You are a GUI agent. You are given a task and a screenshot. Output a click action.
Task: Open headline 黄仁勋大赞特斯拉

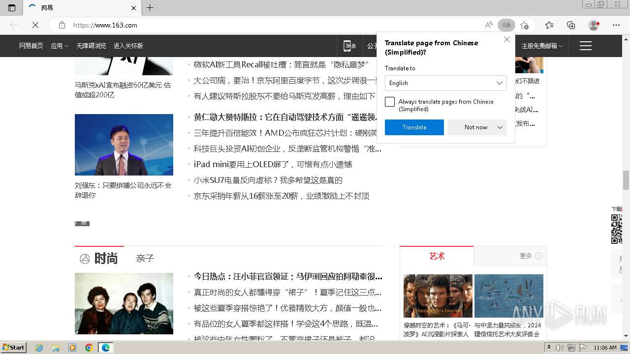[x=285, y=117]
